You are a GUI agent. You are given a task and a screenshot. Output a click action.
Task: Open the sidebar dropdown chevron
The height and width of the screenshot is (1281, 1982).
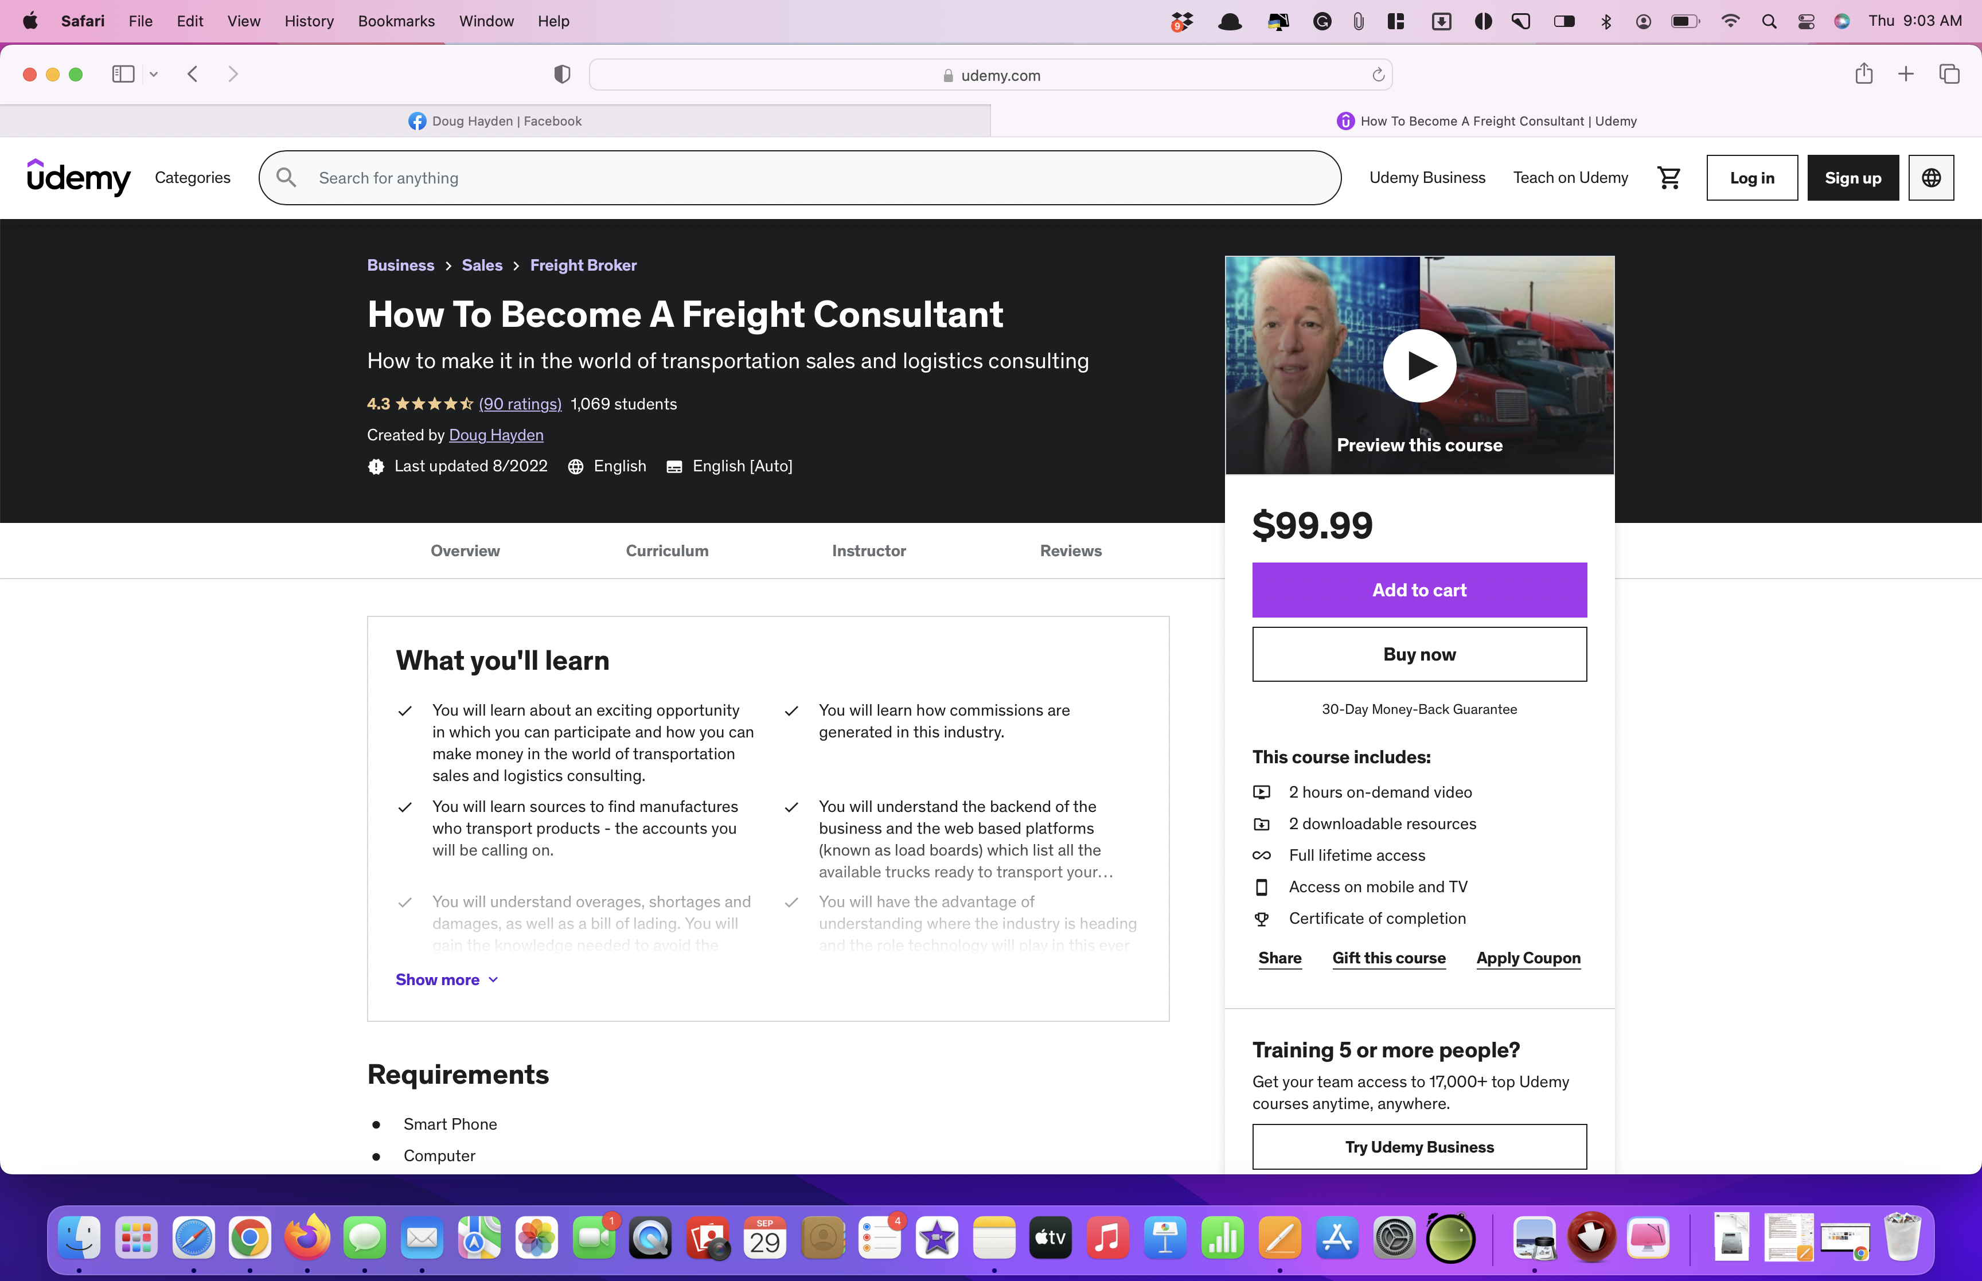154,74
